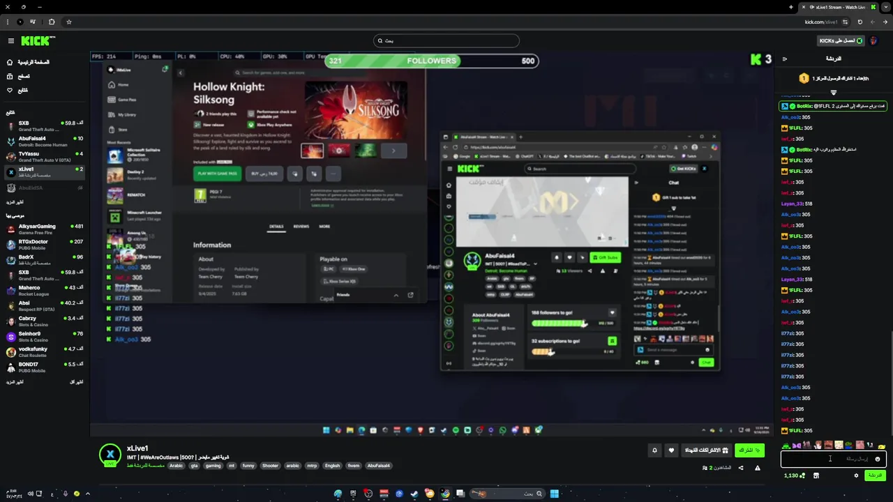The image size is (893, 502).
Task: Open Windows Start menu
Action: point(554,494)
